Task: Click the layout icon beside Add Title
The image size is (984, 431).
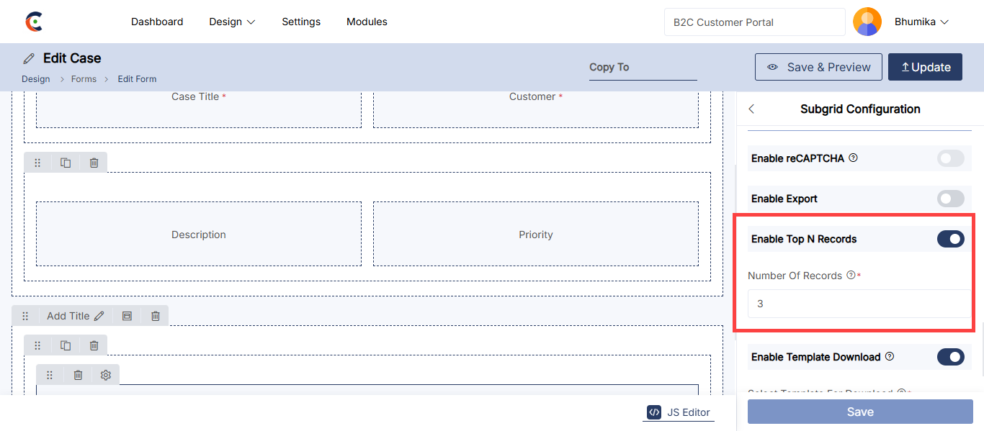Action: [x=127, y=316]
